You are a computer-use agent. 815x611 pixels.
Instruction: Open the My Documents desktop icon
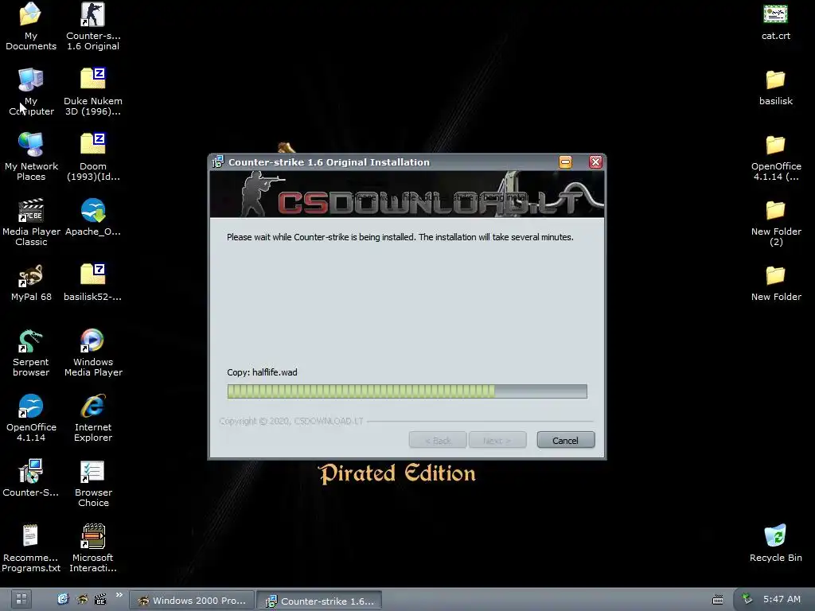tap(31, 26)
